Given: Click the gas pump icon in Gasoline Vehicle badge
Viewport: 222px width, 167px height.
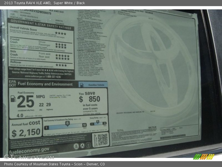Looking at the screenshot, I should 82,85.
